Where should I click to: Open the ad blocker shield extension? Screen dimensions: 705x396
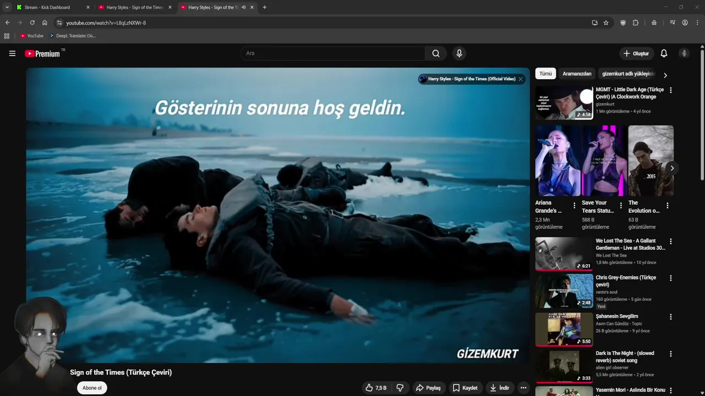click(x=623, y=23)
